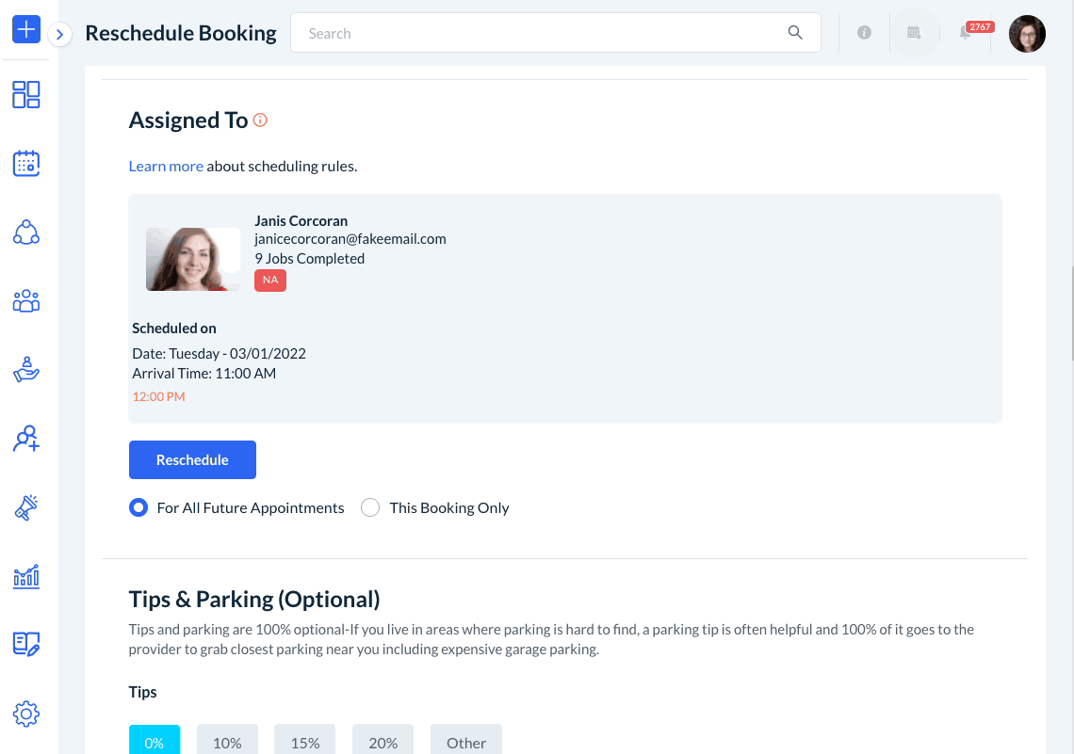This screenshot has height=754, width=1074.
Task: Open the hand holding person sidebar icon
Action: (x=26, y=370)
